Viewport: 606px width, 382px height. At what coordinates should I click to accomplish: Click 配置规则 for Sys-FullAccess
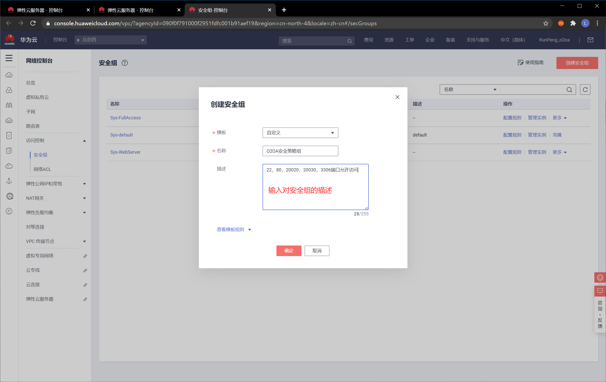tap(512, 118)
